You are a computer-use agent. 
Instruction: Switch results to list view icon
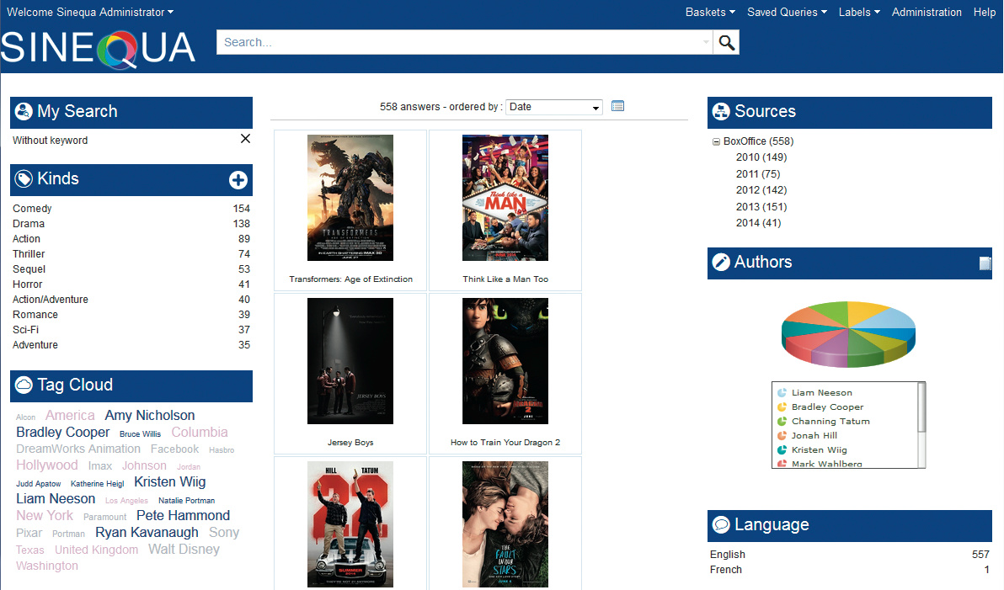(x=617, y=106)
